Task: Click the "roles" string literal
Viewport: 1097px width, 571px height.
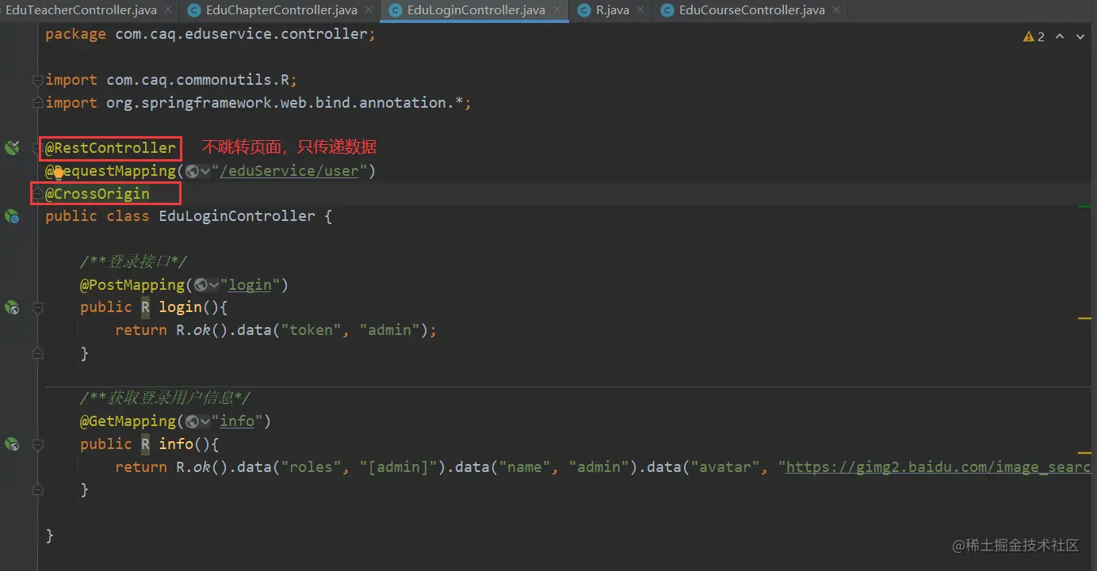Action: (312, 467)
